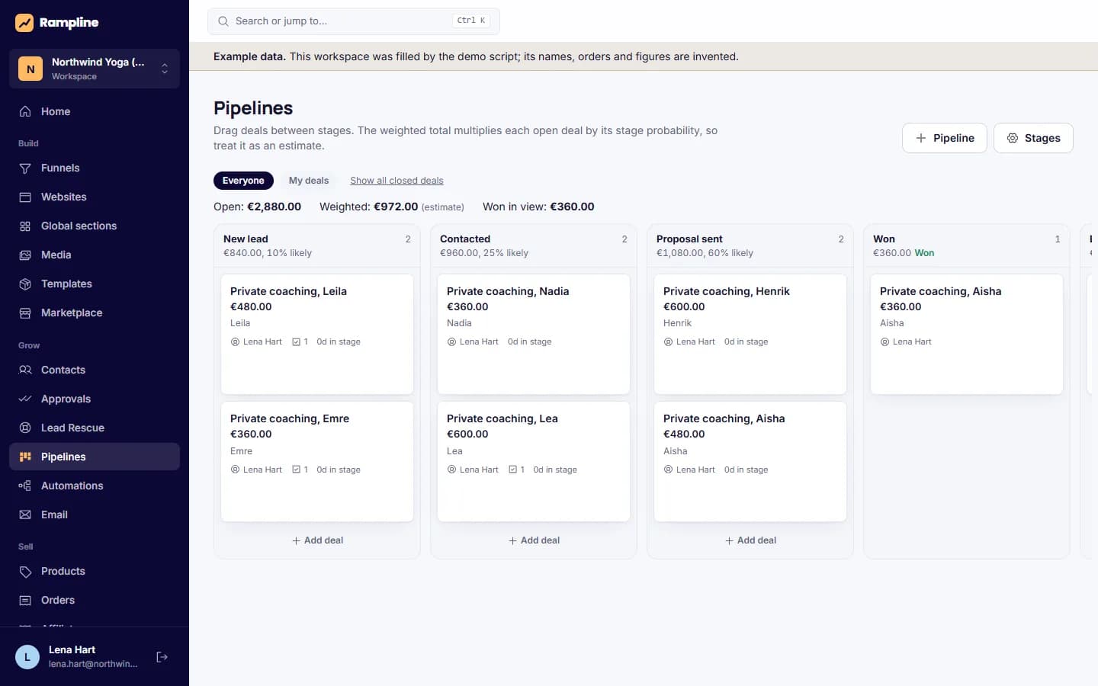Click the Media image icon
The height and width of the screenshot is (686, 1098).
click(25, 255)
